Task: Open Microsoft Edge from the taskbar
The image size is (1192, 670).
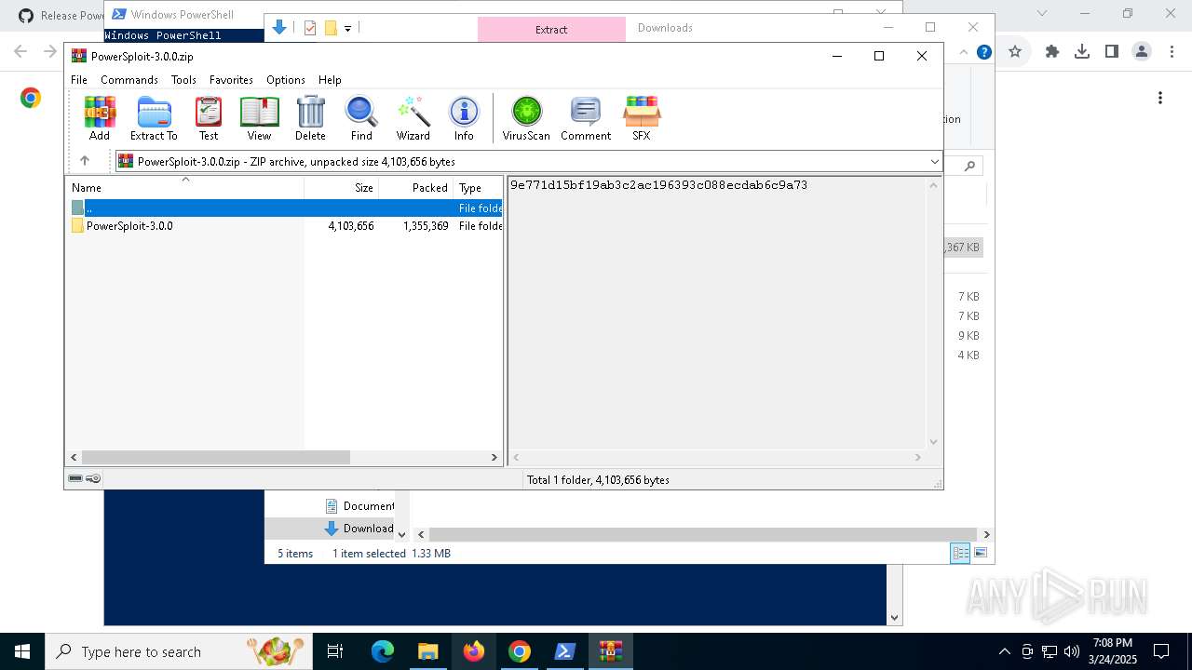Action: tap(383, 651)
